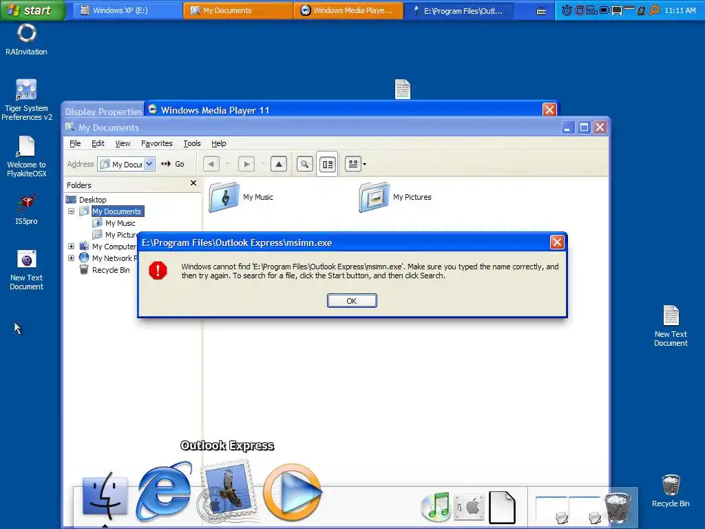Open the Help menu
The width and height of the screenshot is (705, 529).
[219, 143]
